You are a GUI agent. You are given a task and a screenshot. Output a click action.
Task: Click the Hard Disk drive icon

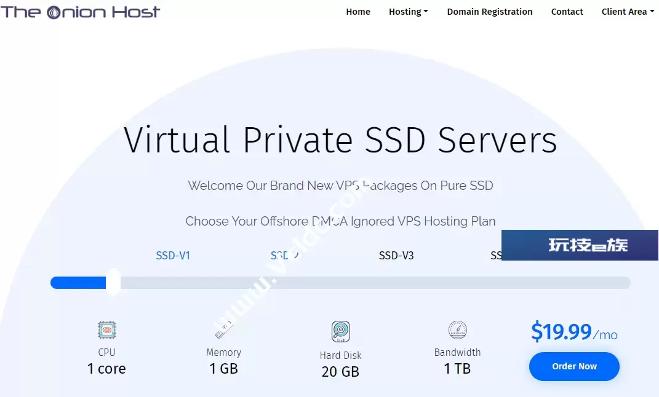(340, 332)
